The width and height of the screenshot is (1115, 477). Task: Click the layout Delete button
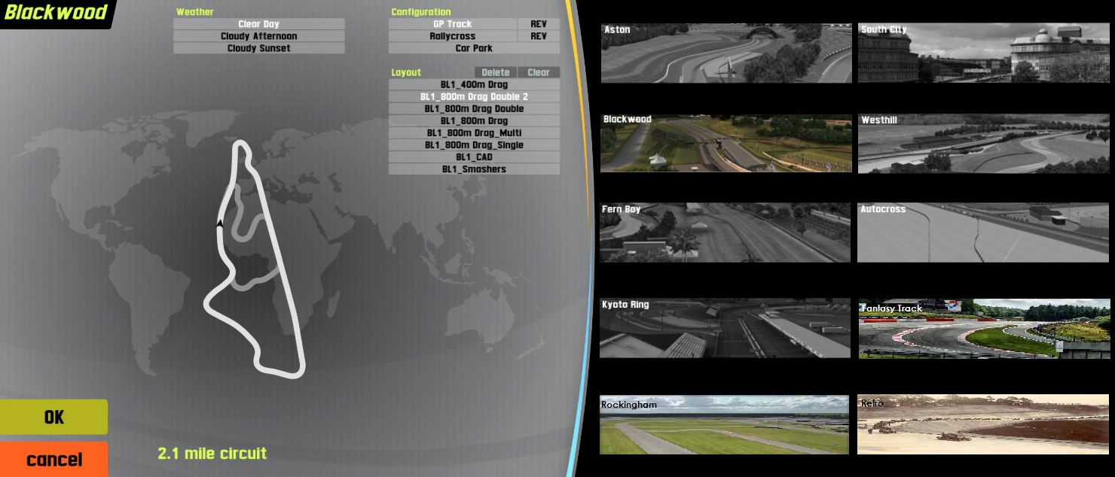(496, 72)
